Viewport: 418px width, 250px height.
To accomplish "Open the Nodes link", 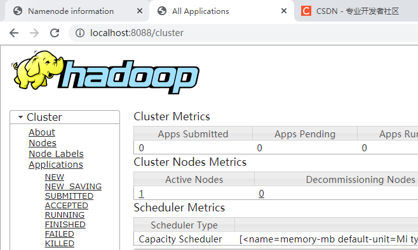I will pos(43,143).
